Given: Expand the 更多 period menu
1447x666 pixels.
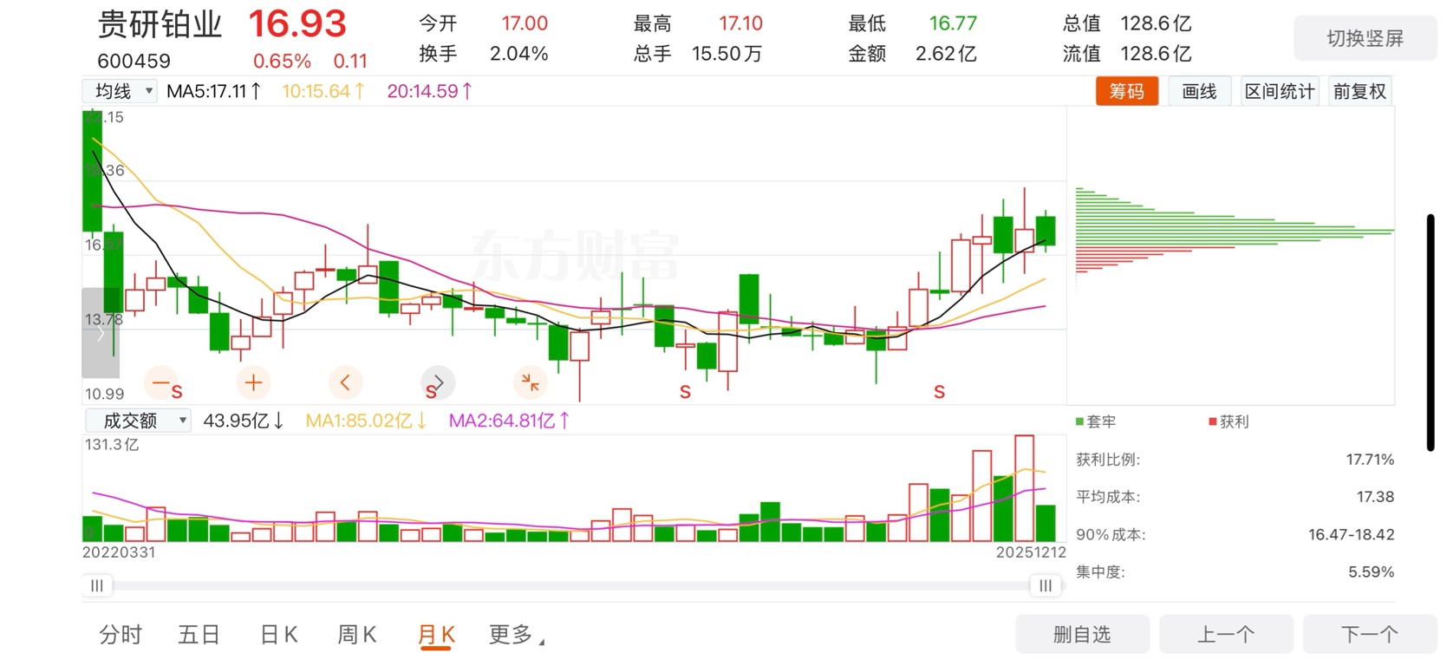Looking at the screenshot, I should click(x=517, y=635).
